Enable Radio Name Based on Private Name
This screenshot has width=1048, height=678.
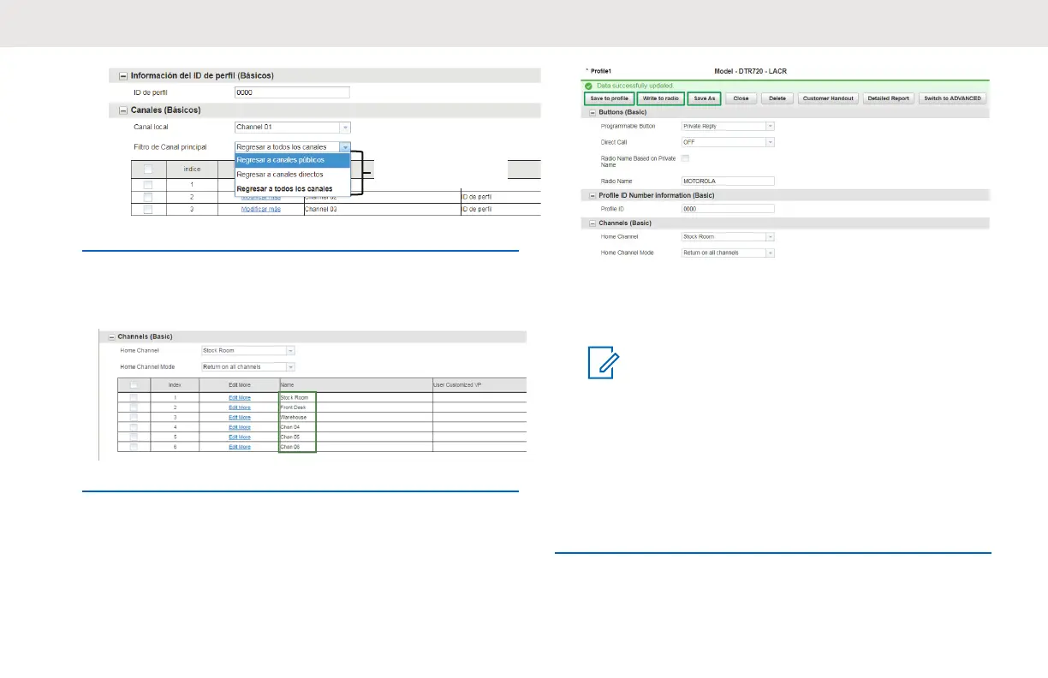(x=685, y=158)
